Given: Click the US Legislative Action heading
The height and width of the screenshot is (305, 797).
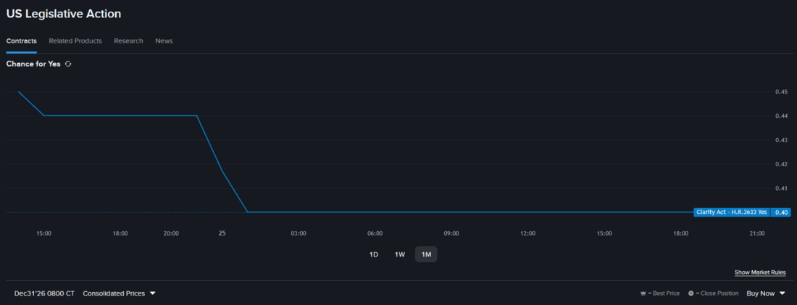Looking at the screenshot, I should pyautogui.click(x=64, y=14).
